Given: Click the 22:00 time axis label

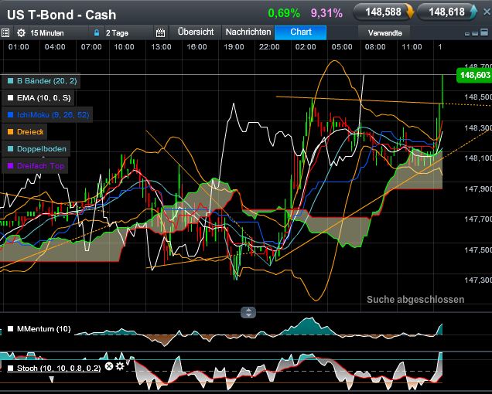Looking at the screenshot, I should (x=269, y=47).
